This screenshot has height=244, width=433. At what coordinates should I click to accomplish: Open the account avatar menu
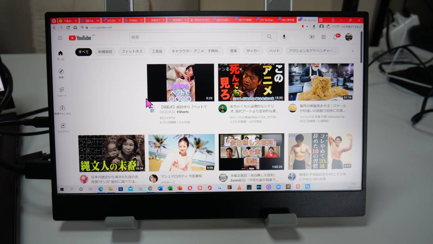coord(349,37)
